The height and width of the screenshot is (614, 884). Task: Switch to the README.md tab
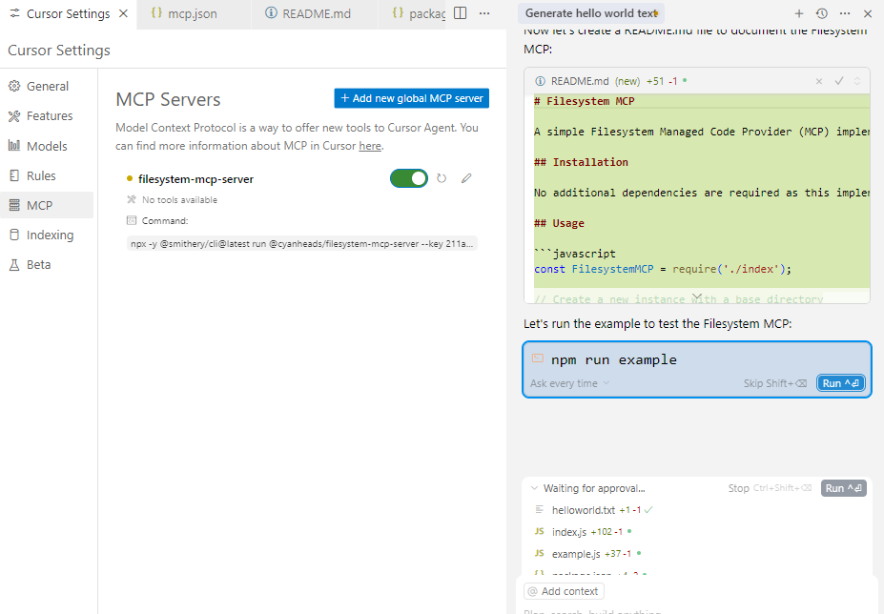pyautogui.click(x=316, y=13)
